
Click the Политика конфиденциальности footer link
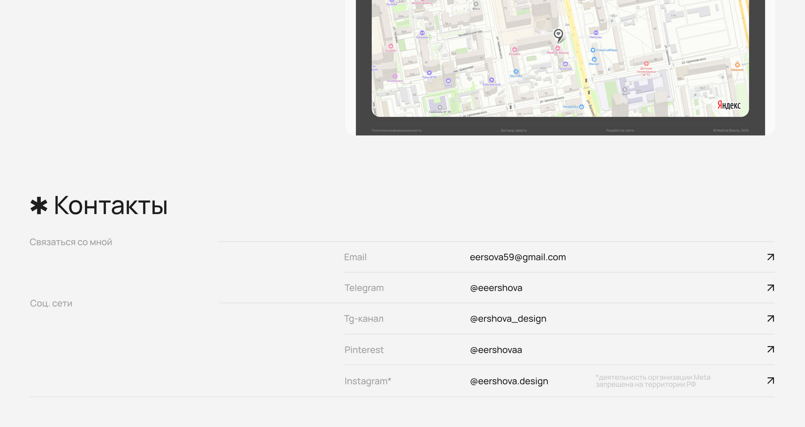point(396,130)
